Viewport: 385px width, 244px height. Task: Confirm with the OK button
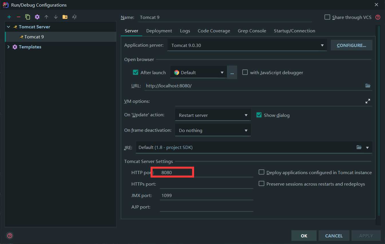point(304,236)
